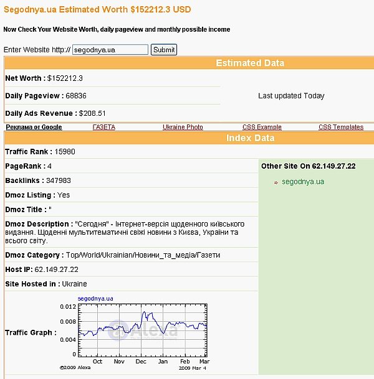Open the green segodnya.ua site link
Viewport: 374px width, 379px height.
click(x=303, y=182)
